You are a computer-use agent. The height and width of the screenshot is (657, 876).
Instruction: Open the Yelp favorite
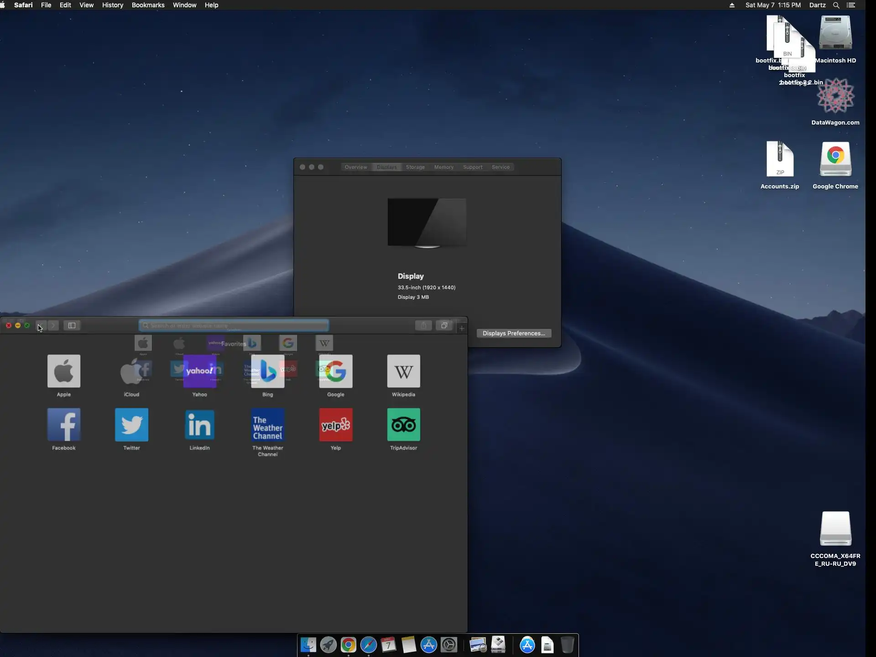pyautogui.click(x=335, y=425)
